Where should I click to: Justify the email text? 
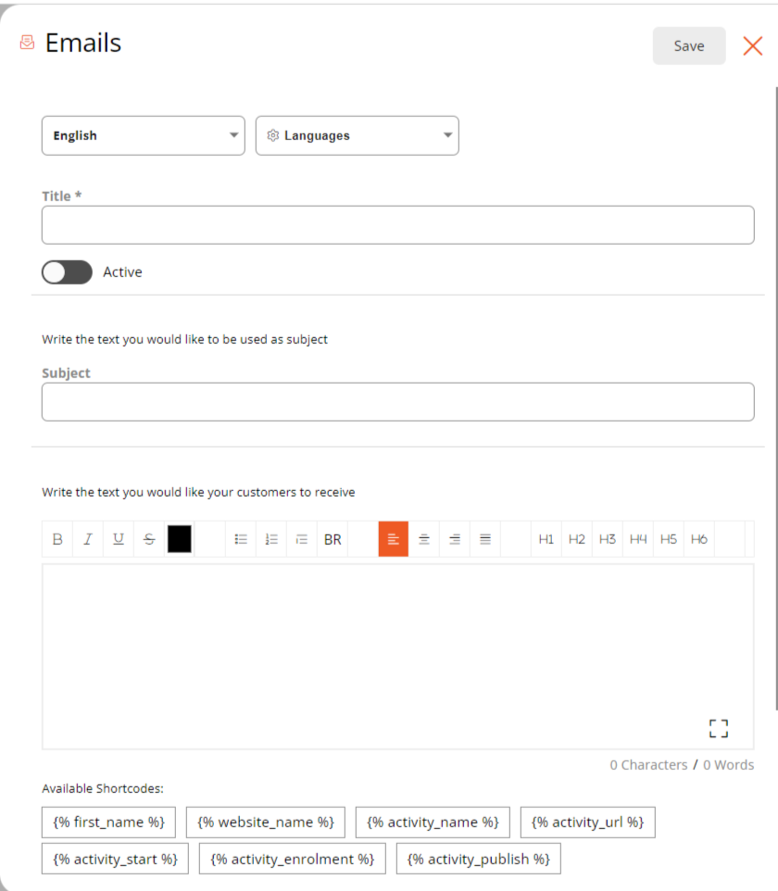point(485,539)
